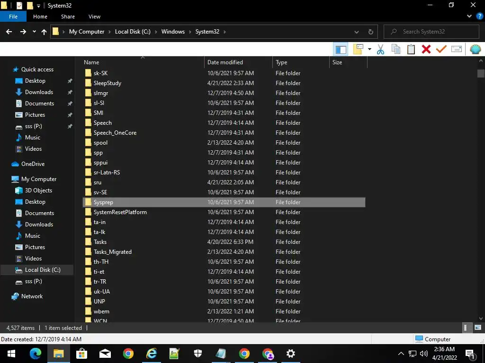
Task: Click the UNP folder icon
Action: [x=88, y=302]
